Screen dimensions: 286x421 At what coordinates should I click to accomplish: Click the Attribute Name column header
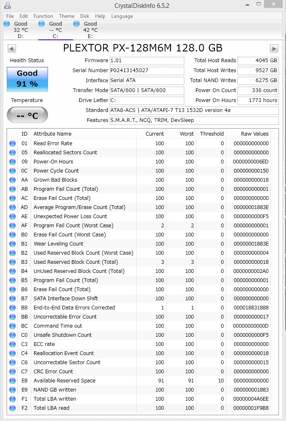click(83, 134)
